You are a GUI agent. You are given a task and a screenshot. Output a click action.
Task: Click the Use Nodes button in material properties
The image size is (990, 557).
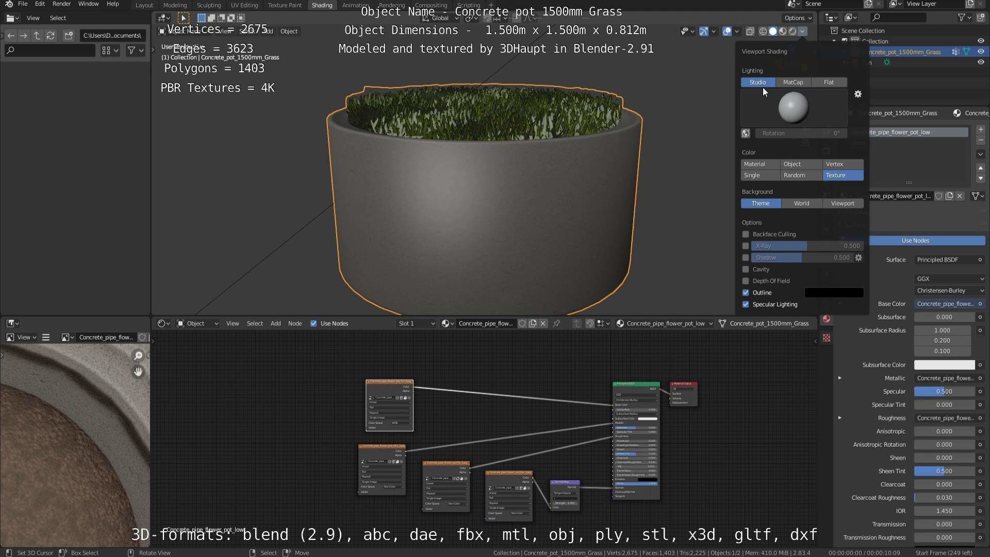click(915, 241)
